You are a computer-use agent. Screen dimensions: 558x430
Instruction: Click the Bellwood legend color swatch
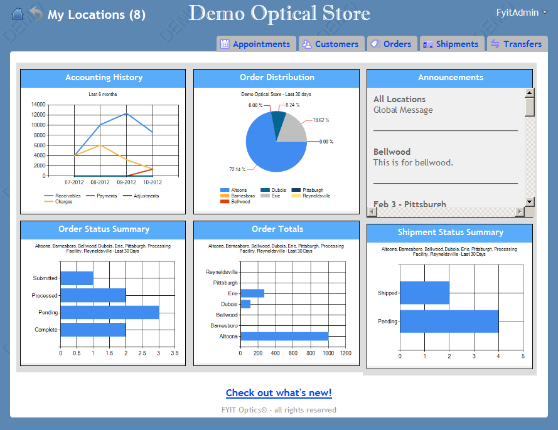tap(225, 201)
